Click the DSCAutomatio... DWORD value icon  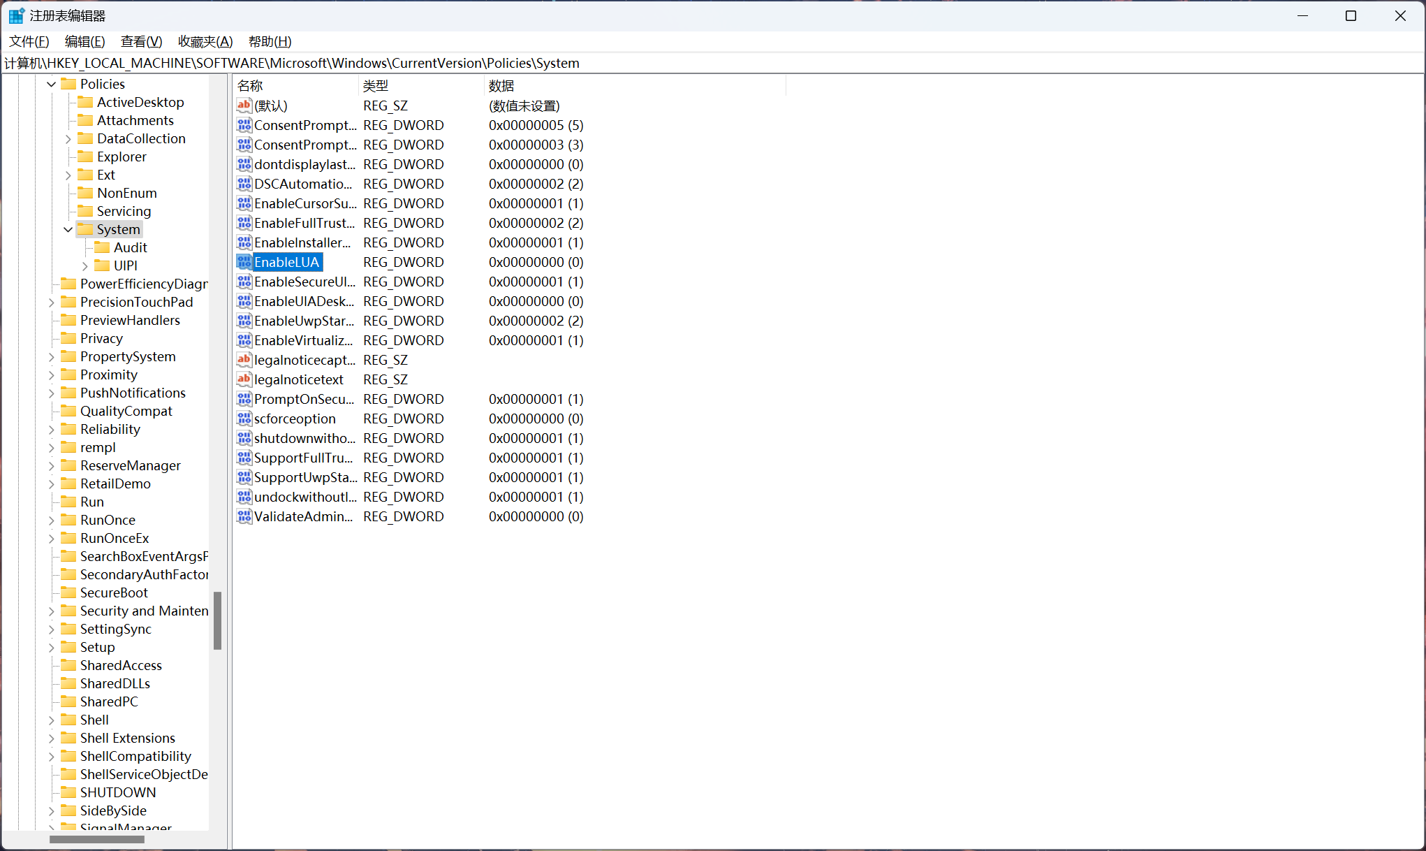pos(244,184)
